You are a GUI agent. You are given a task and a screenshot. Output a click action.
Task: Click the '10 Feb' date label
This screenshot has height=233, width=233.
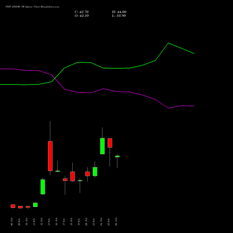pos(27,221)
